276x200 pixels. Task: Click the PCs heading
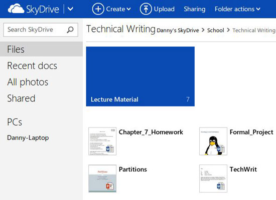click(15, 122)
